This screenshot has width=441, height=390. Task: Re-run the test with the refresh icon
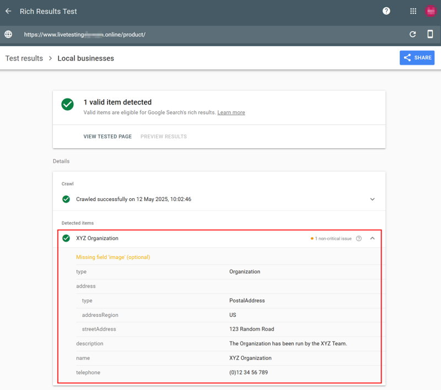[x=412, y=34]
